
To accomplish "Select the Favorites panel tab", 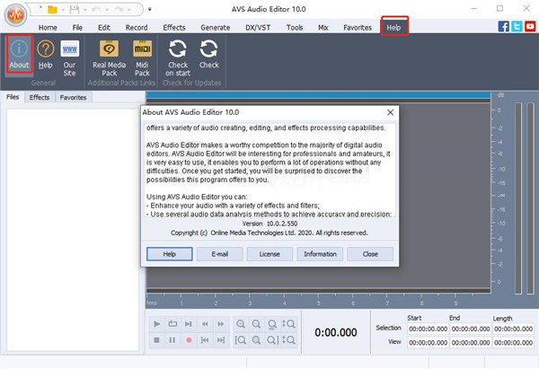I will pyautogui.click(x=74, y=97).
